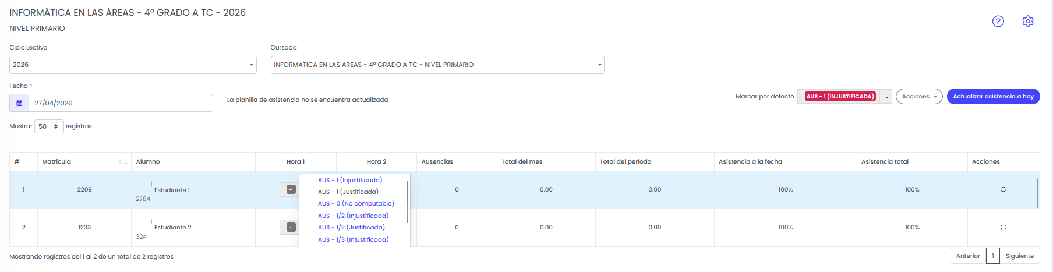The image size is (1053, 272).
Task: Select AUS - 1 (Injustificada) from the list
Action: [350, 180]
